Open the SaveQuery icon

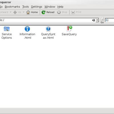[x=69, y=28]
